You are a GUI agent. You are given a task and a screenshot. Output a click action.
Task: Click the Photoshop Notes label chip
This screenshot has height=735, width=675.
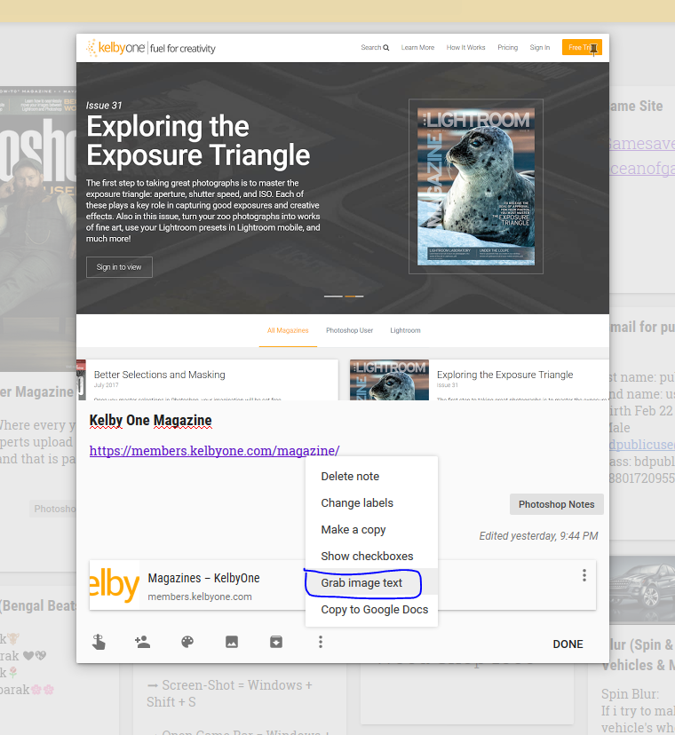coord(556,504)
